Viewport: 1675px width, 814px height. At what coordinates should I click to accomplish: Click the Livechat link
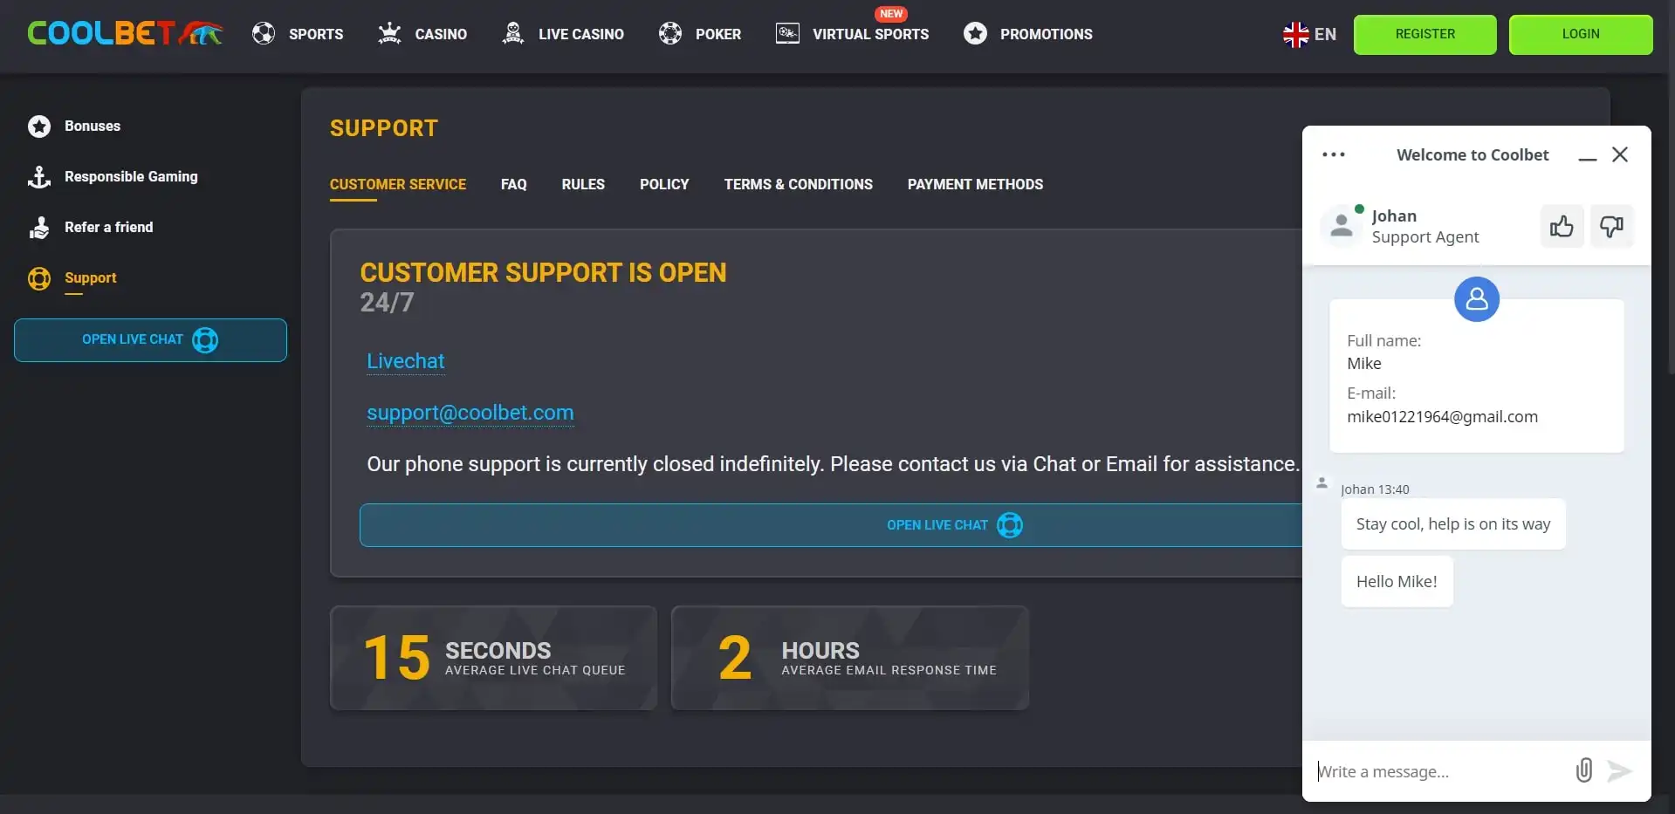click(406, 361)
